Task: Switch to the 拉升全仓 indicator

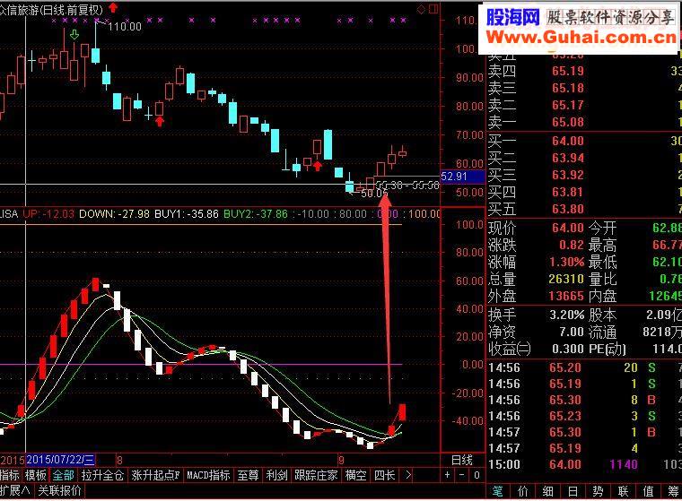Action: pyautogui.click(x=102, y=475)
